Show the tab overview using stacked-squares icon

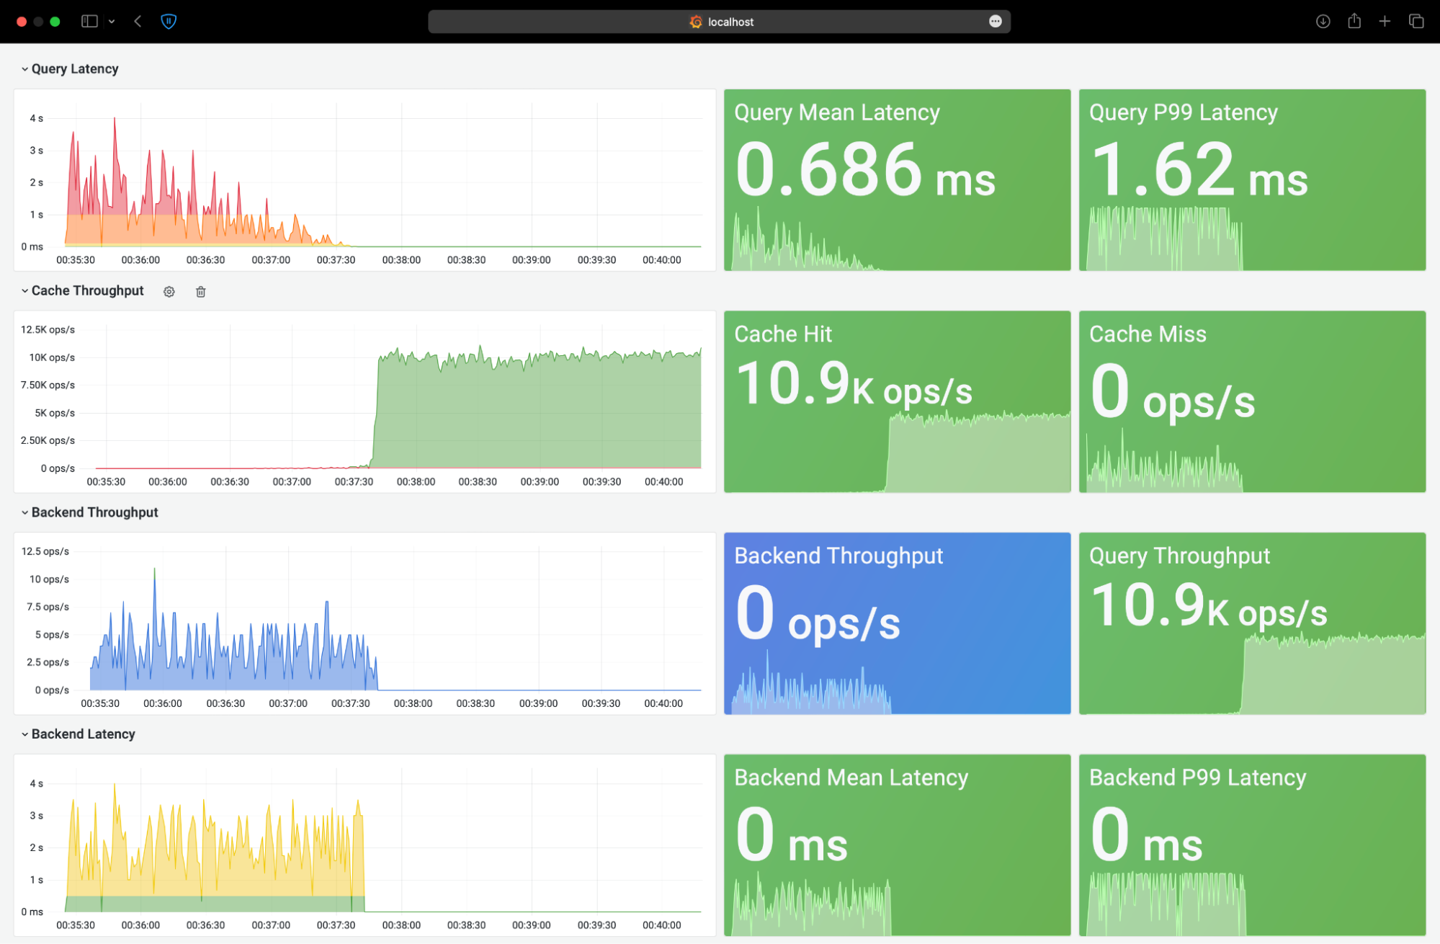coord(1416,21)
